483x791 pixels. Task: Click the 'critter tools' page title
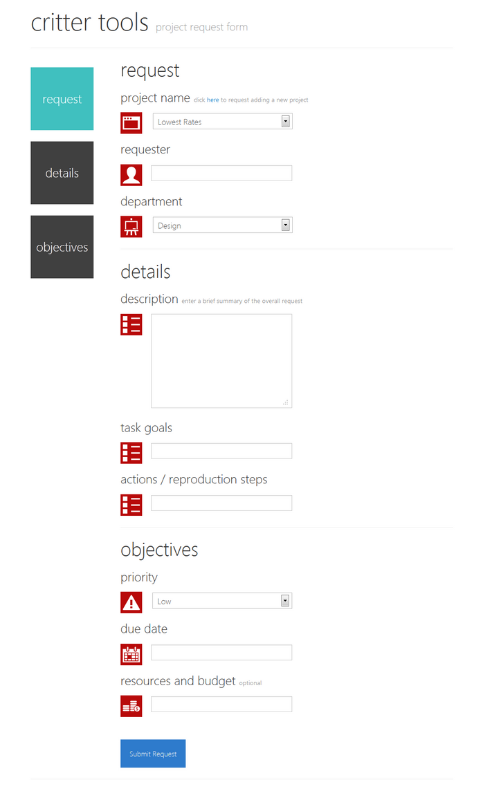click(x=90, y=23)
